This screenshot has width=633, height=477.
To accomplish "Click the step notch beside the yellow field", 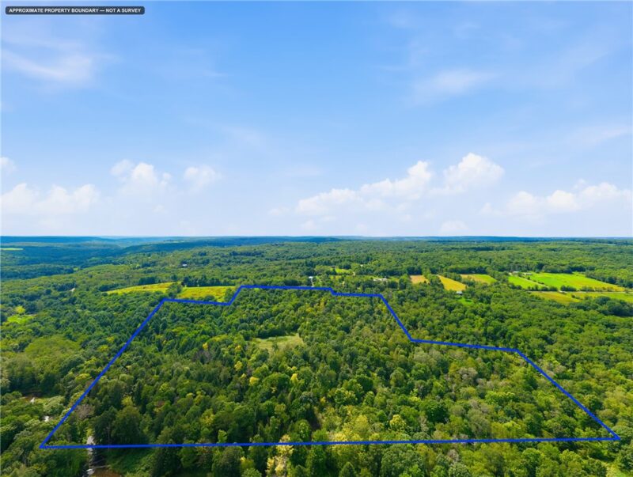I will 235,295.
